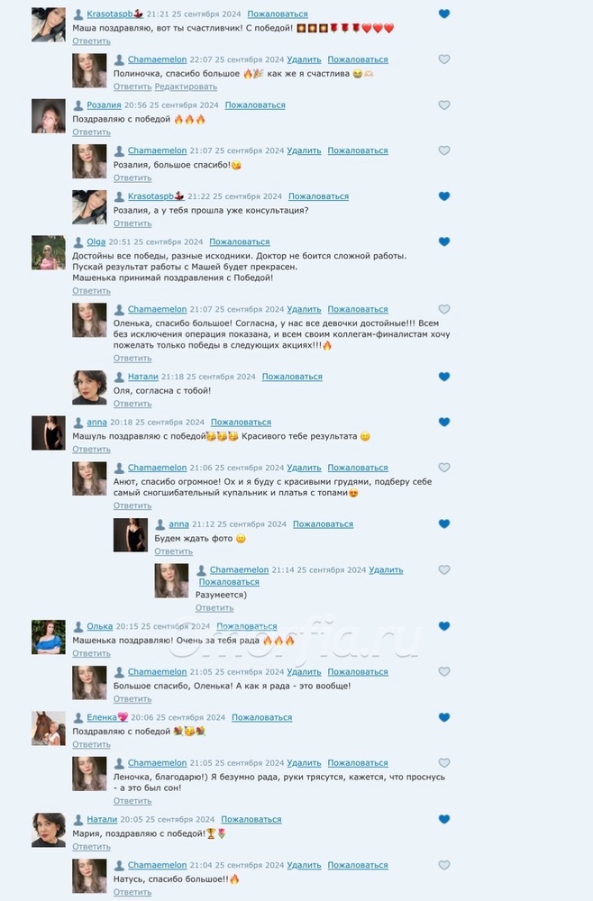Click heart on Натали's 20:05 comment
The height and width of the screenshot is (901, 593).
click(x=443, y=819)
